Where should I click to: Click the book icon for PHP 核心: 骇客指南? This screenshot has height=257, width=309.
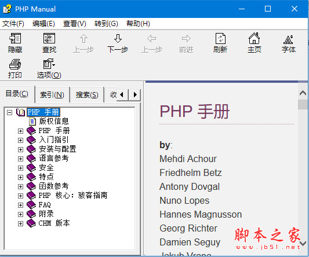pyautogui.click(x=31, y=196)
